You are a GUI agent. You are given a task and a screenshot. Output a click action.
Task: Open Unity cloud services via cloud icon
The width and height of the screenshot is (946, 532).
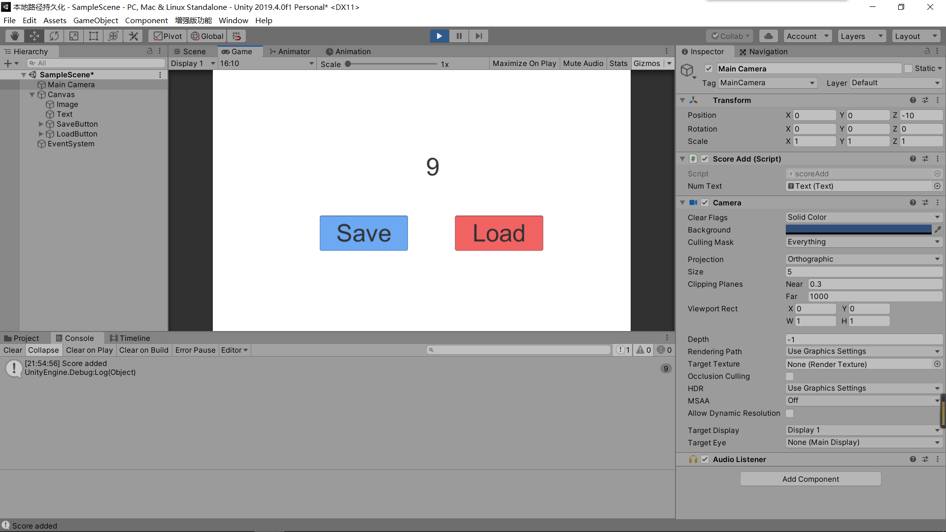tap(768, 35)
